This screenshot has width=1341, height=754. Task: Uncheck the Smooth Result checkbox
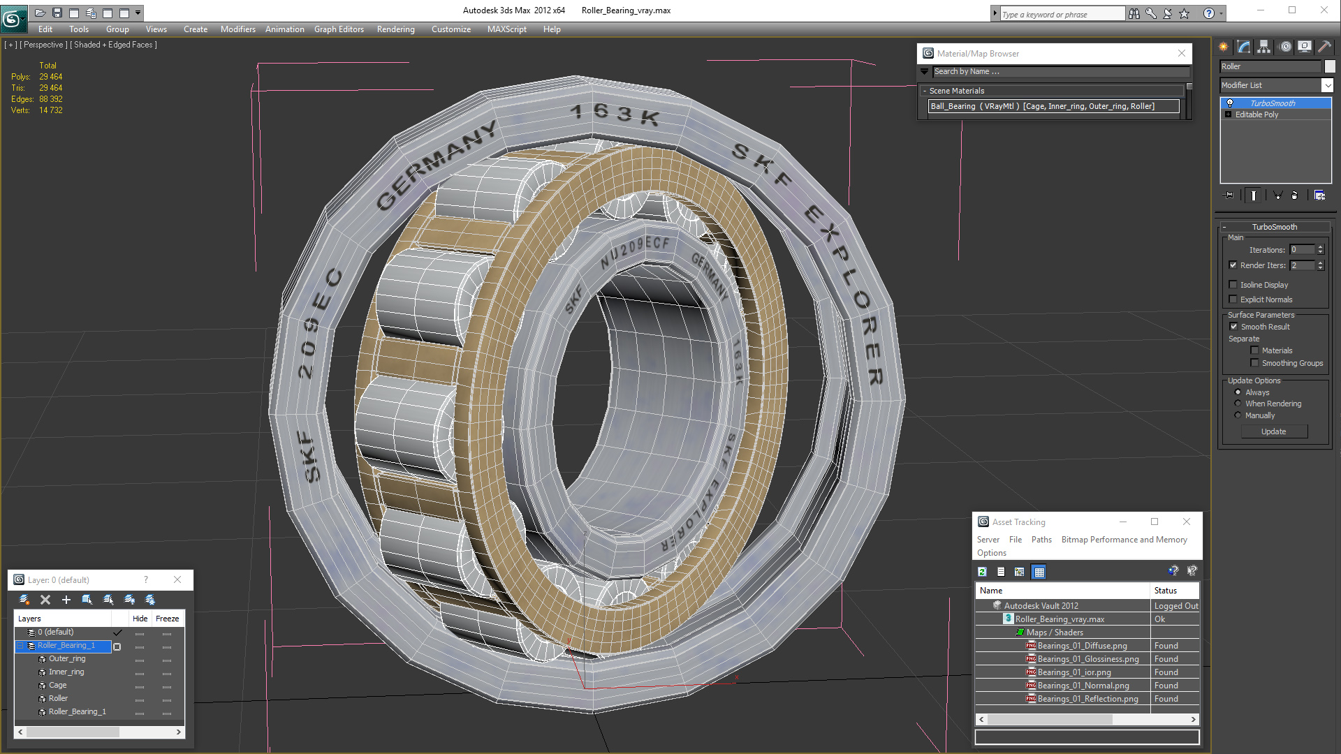coord(1233,327)
